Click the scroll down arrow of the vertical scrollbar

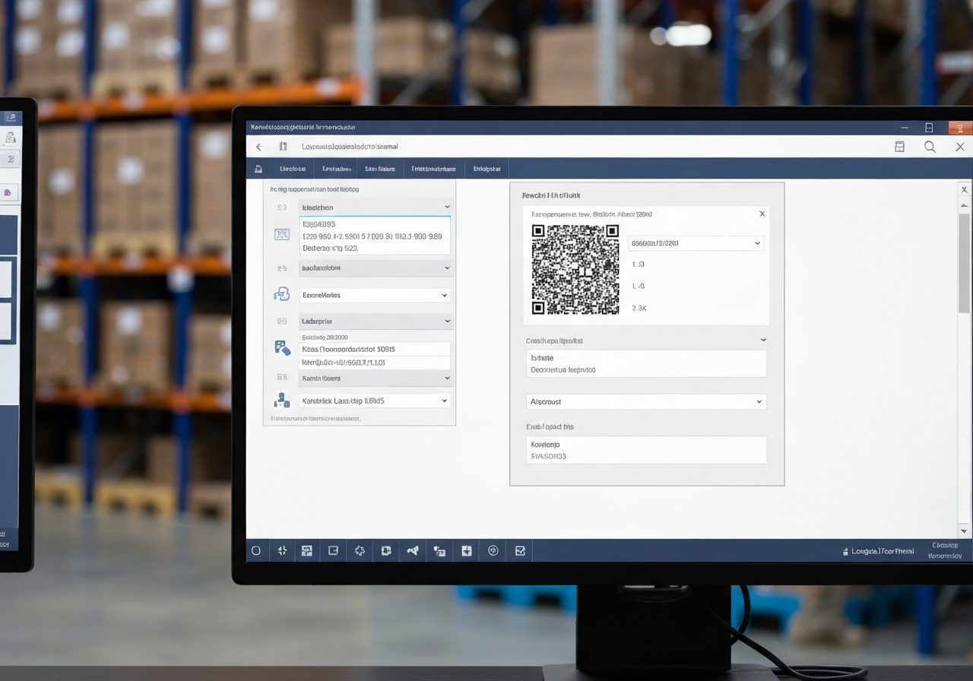point(965,531)
